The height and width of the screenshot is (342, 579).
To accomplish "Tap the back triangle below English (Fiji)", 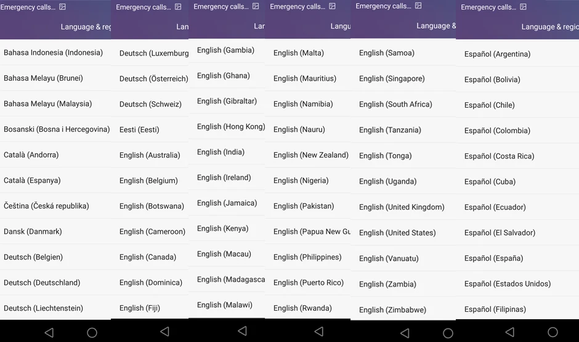I will pyautogui.click(x=165, y=332).
